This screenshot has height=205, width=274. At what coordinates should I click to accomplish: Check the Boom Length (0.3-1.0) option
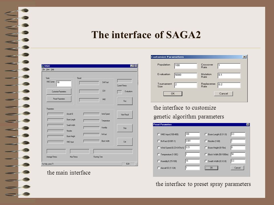coord(206,134)
